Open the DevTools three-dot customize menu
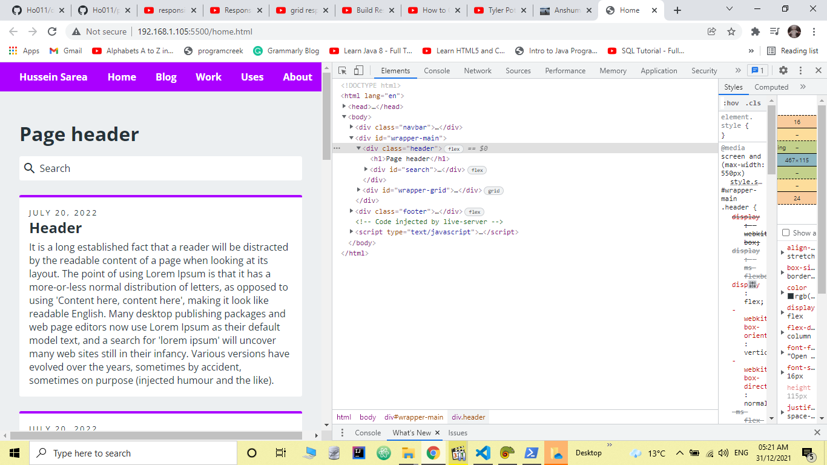This screenshot has height=465, width=827. tap(800, 70)
